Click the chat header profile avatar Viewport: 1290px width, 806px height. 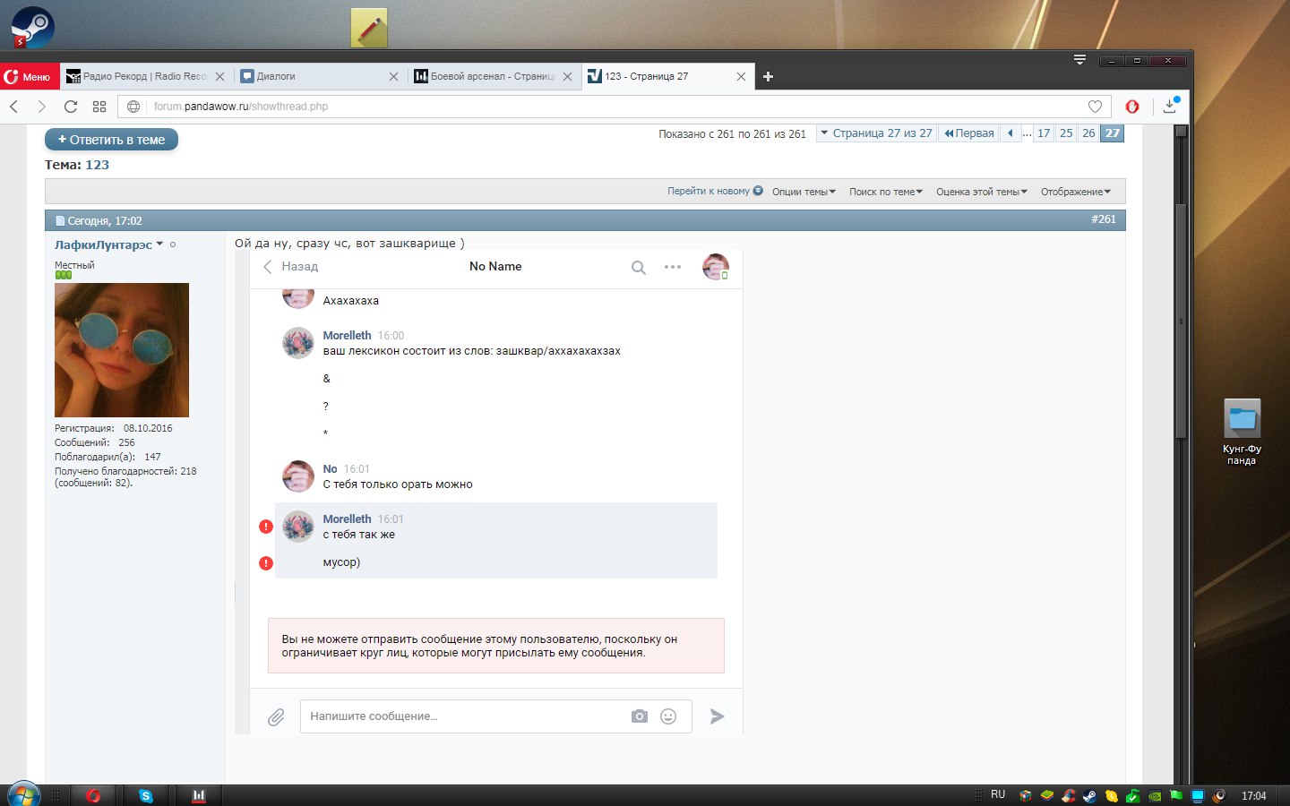pyautogui.click(x=716, y=267)
